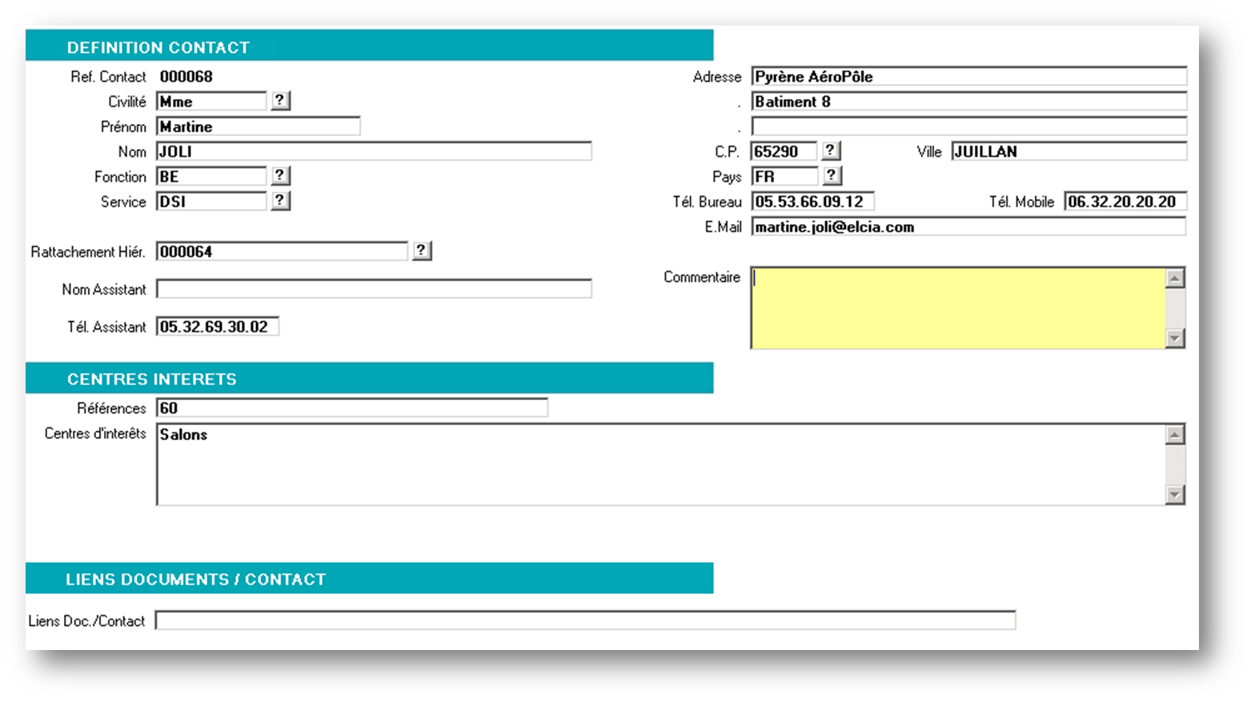Click the Nom field containing JOLI
1251x702 pixels.
[x=373, y=151]
